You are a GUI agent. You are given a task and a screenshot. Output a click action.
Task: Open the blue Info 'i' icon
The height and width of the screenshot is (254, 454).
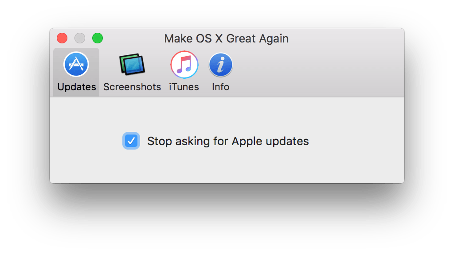click(221, 65)
